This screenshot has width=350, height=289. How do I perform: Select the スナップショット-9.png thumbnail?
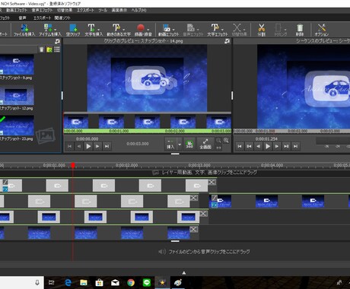(17, 65)
